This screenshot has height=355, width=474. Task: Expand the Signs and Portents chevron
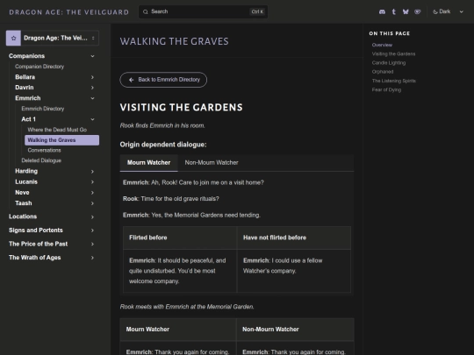(x=92, y=231)
